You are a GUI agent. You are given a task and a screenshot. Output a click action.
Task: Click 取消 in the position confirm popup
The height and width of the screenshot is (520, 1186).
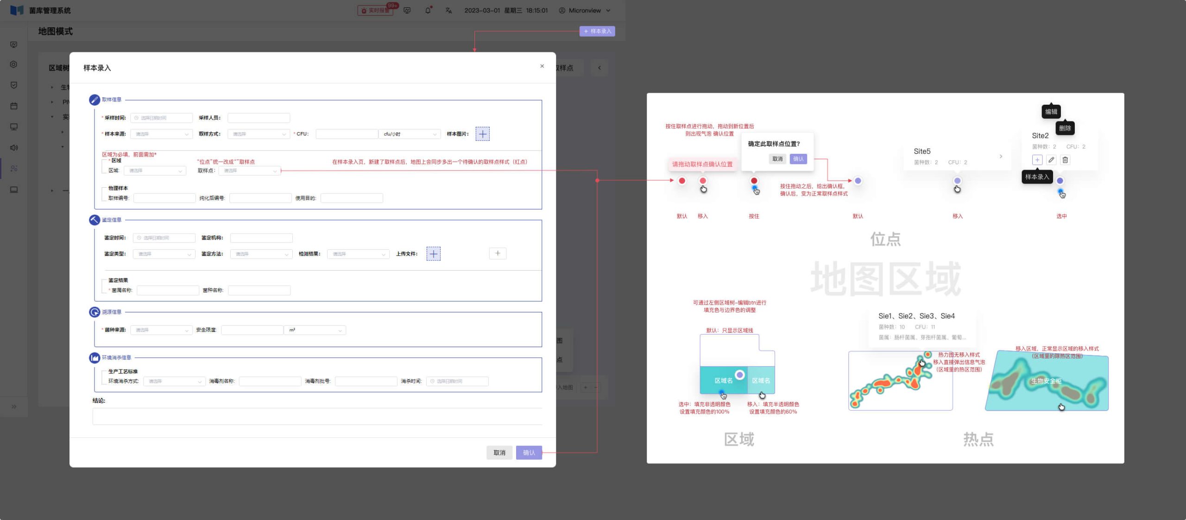coord(777,159)
